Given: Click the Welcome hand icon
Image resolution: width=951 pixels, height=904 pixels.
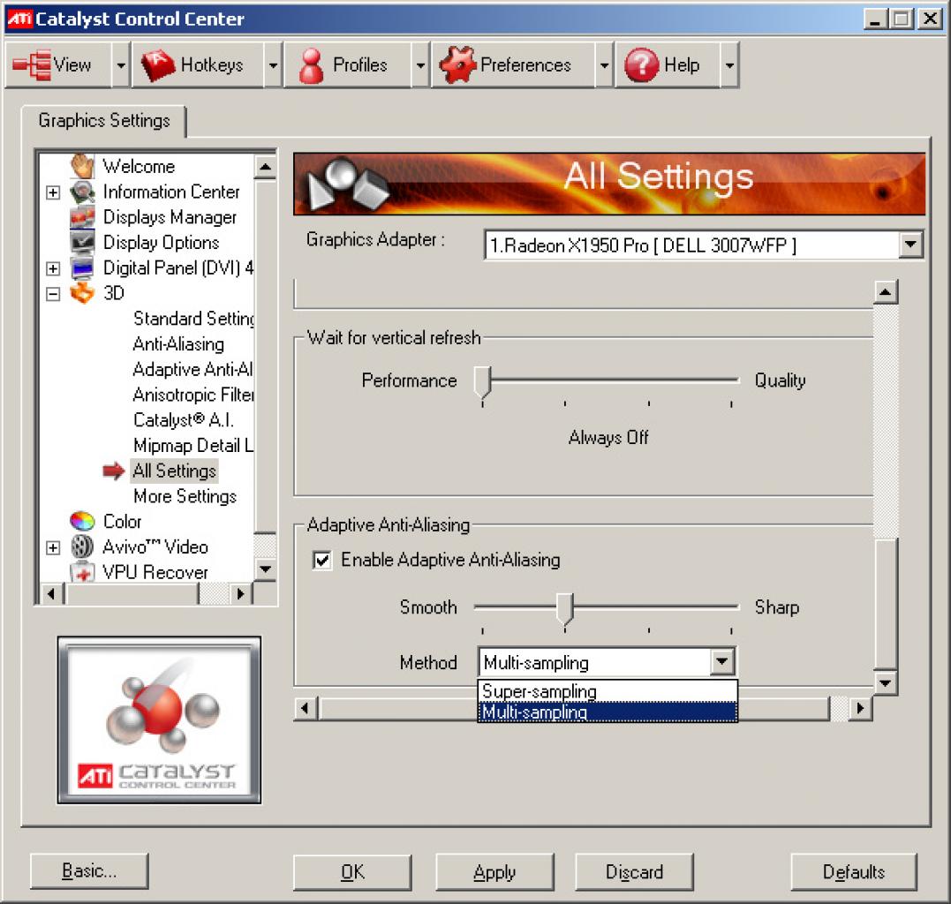Looking at the screenshot, I should [82, 165].
